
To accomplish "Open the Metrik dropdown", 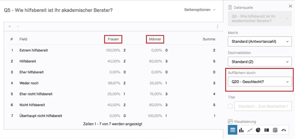I will [260, 42].
